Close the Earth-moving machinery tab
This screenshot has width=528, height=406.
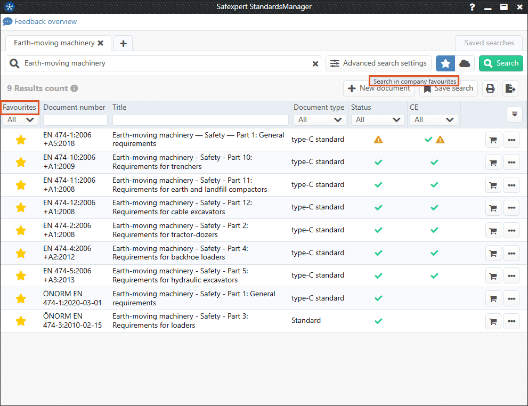pyautogui.click(x=101, y=43)
